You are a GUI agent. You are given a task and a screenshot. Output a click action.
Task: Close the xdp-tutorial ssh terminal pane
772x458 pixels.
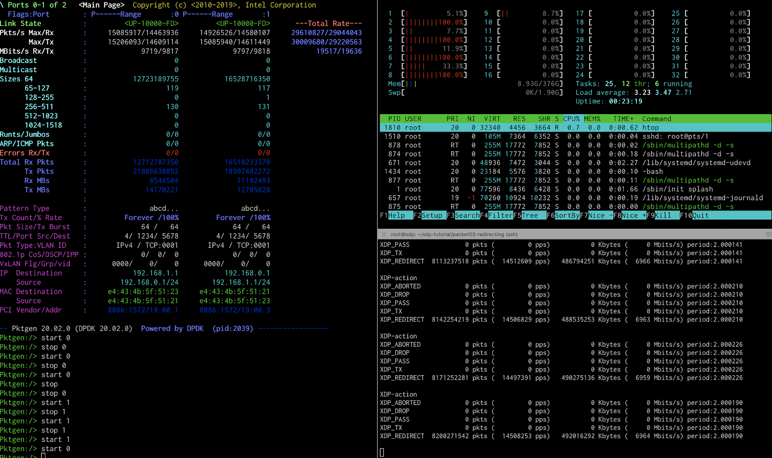click(x=384, y=235)
